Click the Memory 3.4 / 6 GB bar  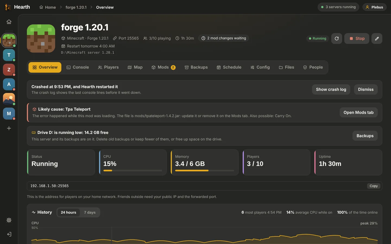tap(204, 171)
